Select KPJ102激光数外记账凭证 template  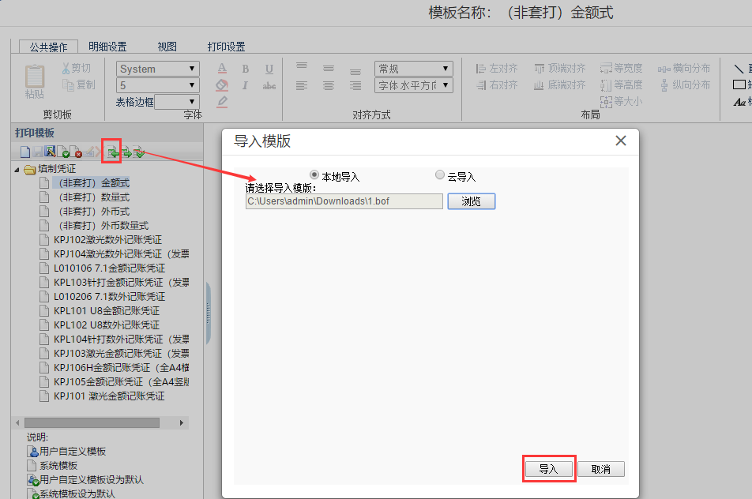click(x=108, y=240)
